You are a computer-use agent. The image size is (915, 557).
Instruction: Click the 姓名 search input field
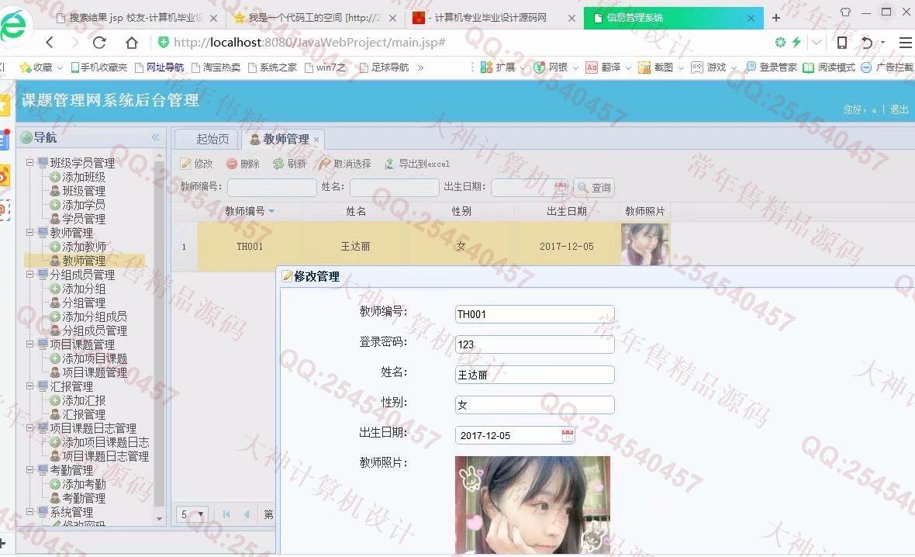click(x=395, y=188)
